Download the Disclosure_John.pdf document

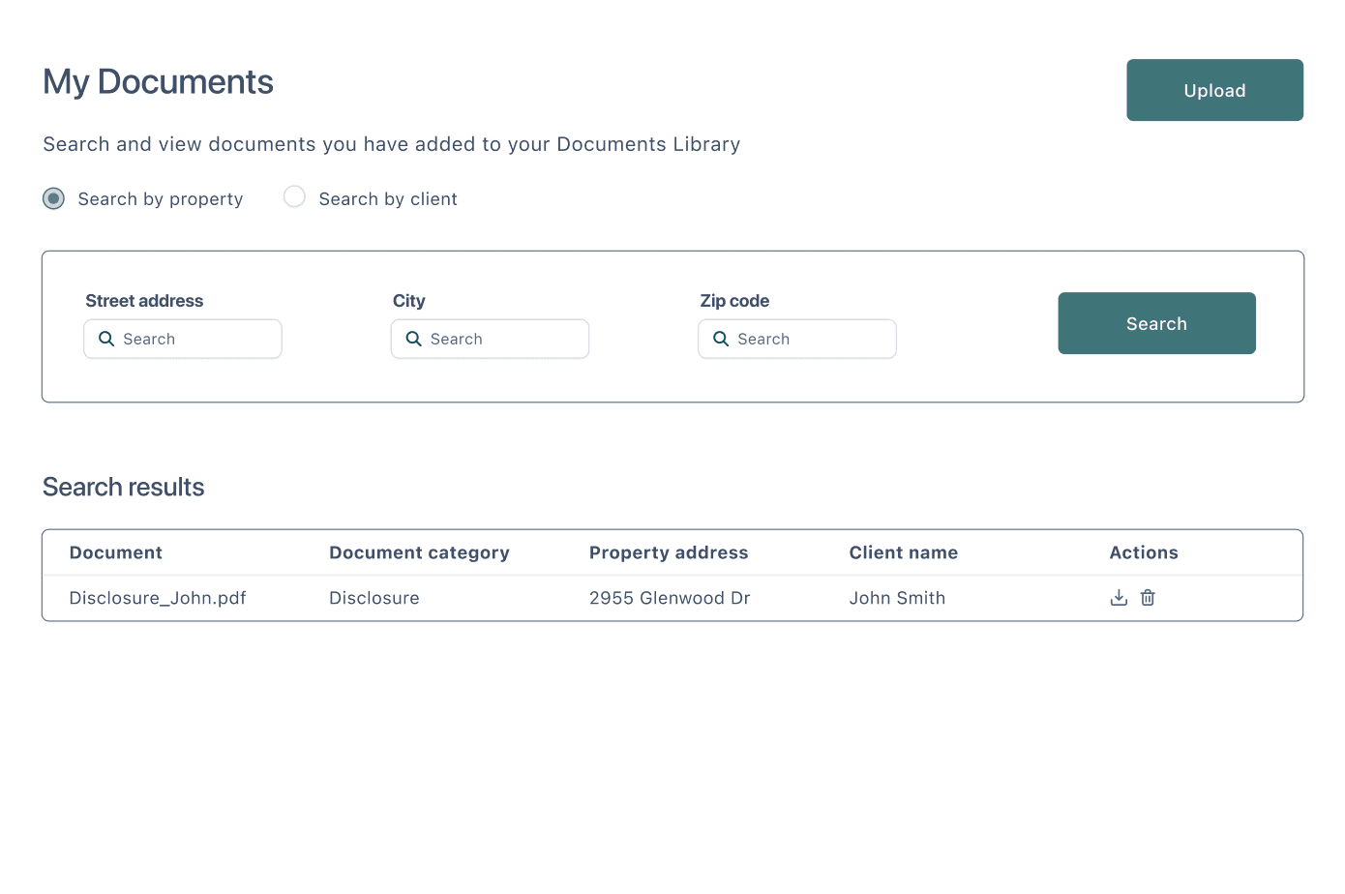coord(1119,597)
